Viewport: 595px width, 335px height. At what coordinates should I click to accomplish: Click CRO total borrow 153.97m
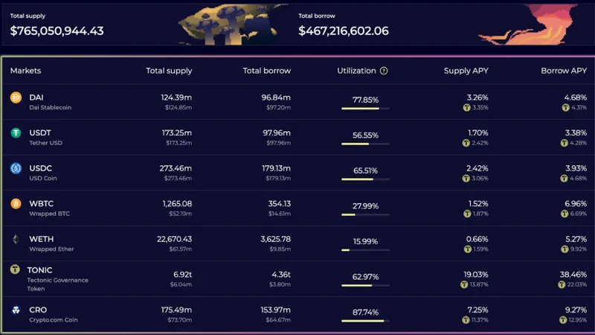click(x=275, y=310)
